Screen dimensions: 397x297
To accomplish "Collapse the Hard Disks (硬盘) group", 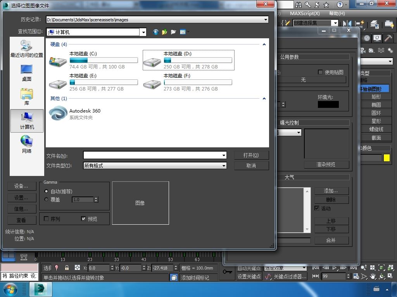I will tap(264, 44).
